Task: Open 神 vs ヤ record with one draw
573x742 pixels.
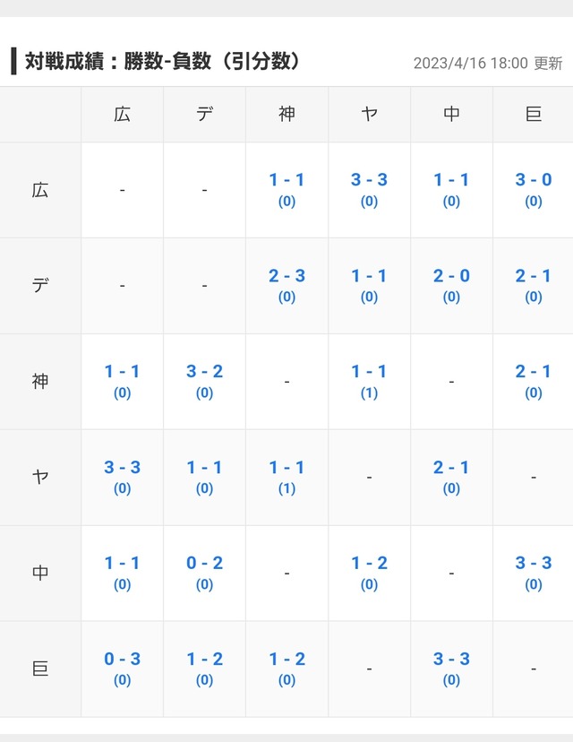Action: click(369, 381)
